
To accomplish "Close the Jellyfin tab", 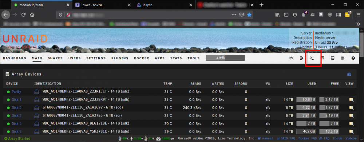I will (191, 5).
